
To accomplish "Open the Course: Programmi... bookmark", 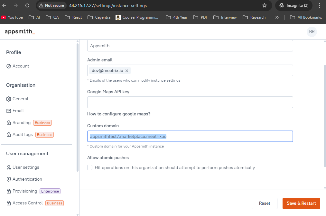I will [x=137, y=17].
